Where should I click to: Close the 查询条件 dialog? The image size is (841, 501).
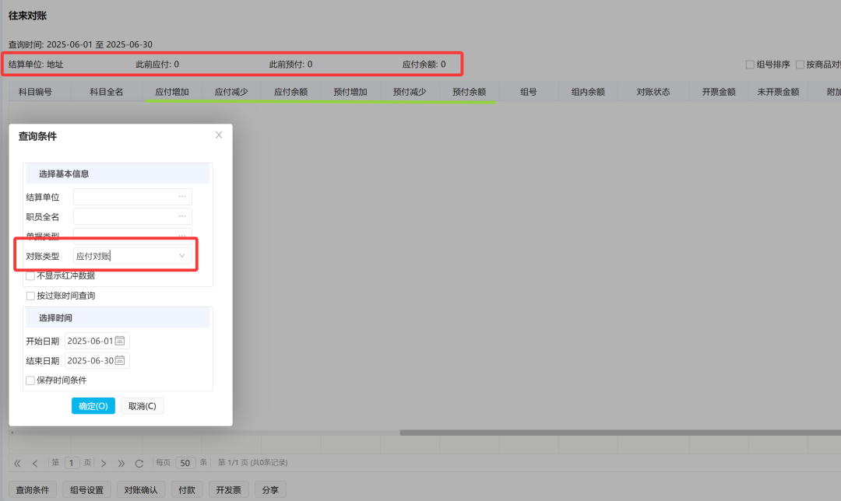coord(219,135)
